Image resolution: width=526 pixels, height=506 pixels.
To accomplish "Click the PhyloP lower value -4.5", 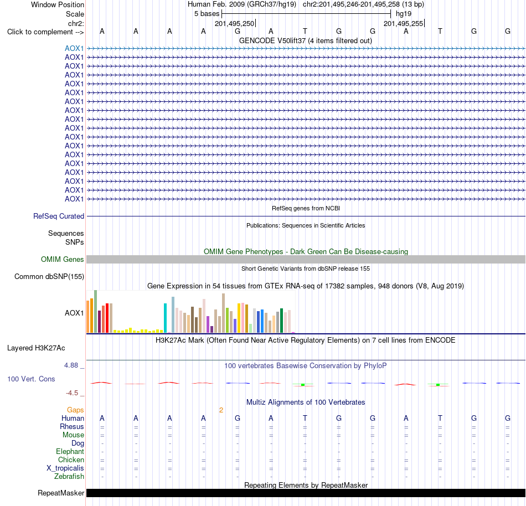I will point(72,393).
